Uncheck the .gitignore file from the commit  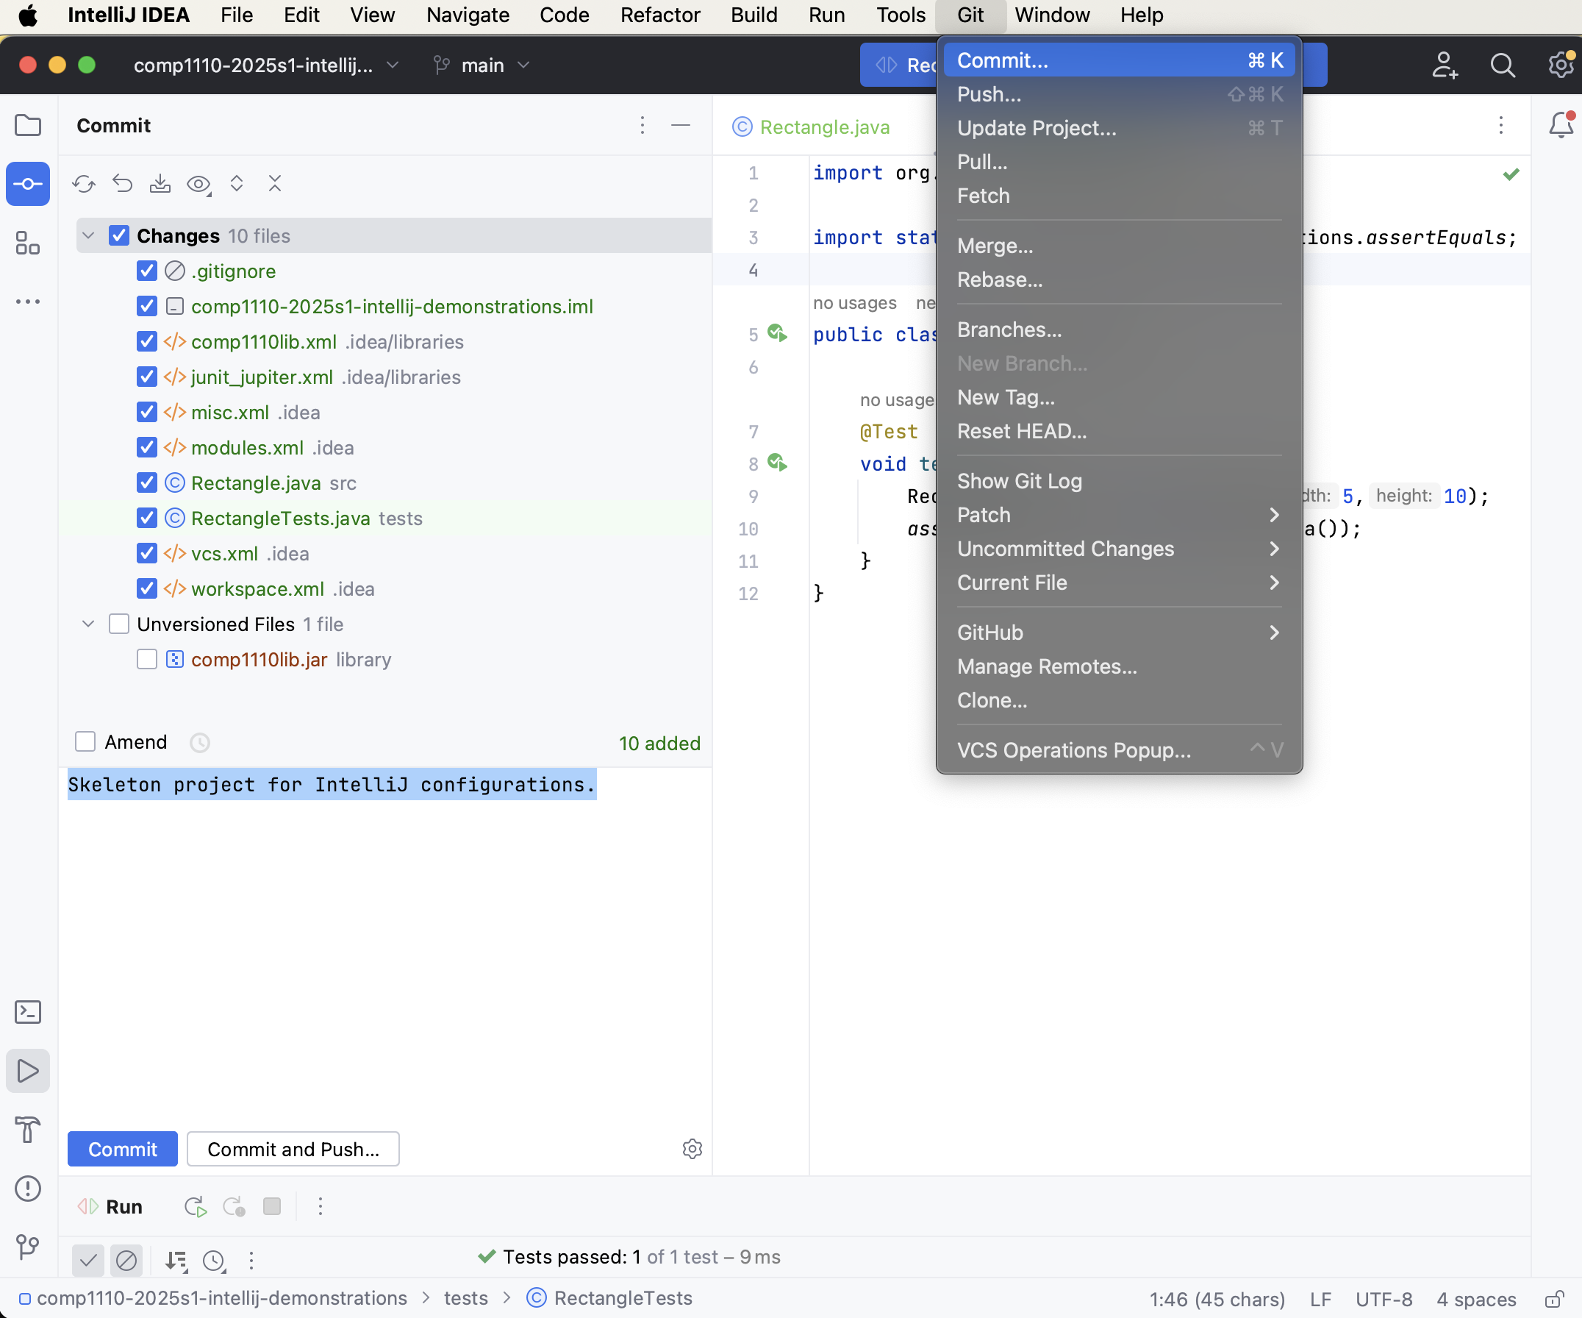click(147, 271)
